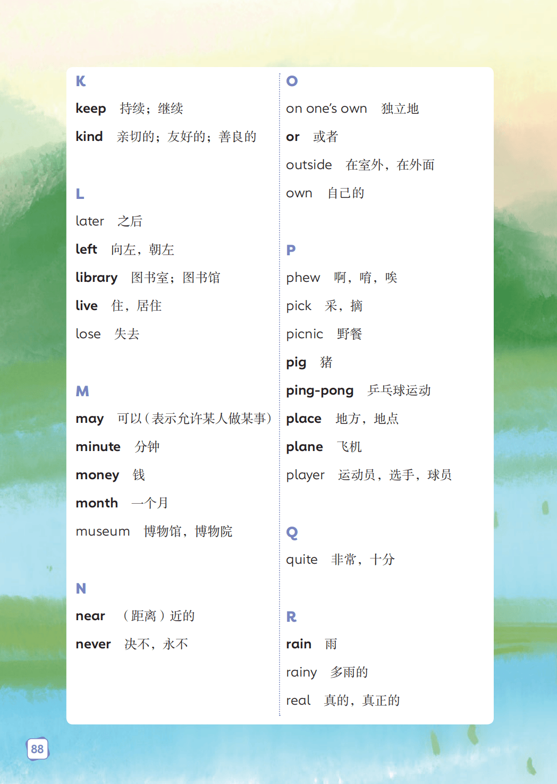Select the word 'quite' under Q
The height and width of the screenshot is (784, 557).
pos(301,560)
